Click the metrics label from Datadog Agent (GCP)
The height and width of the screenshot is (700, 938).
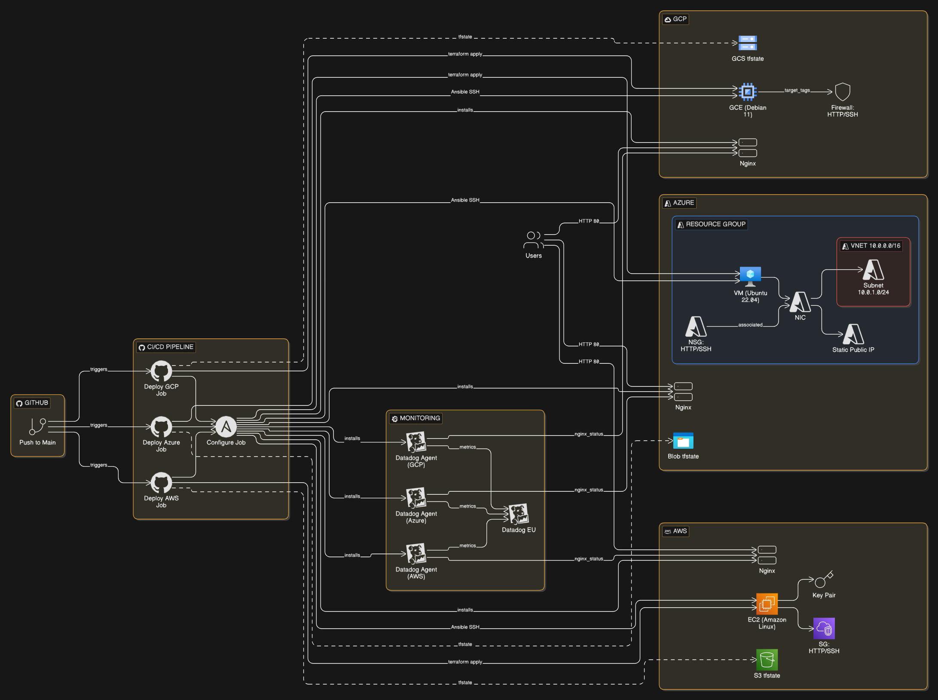(467, 447)
